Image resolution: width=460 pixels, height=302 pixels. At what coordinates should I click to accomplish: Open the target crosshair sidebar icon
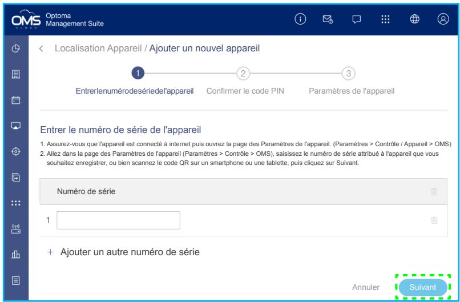(16, 151)
